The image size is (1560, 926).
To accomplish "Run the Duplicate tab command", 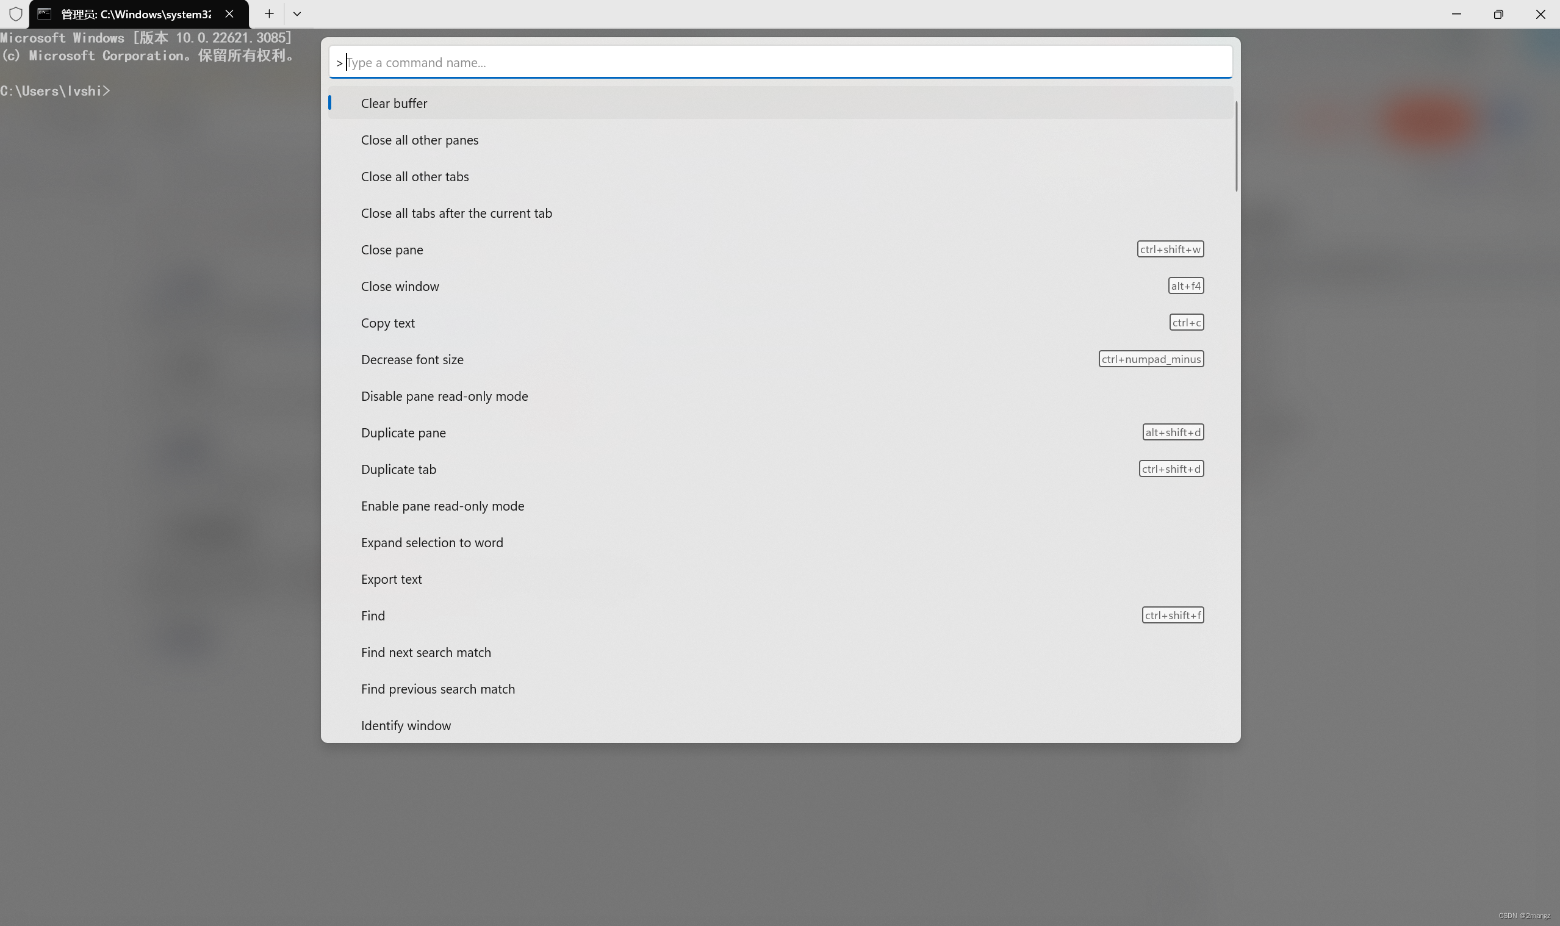I will pyautogui.click(x=780, y=469).
